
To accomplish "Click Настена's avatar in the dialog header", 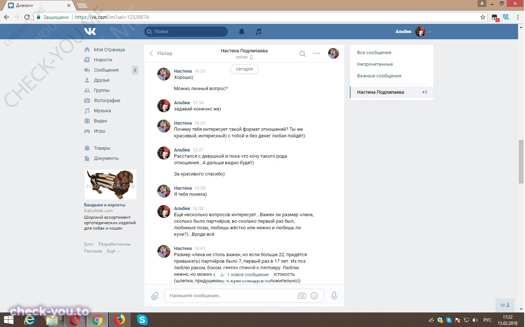I will pyautogui.click(x=333, y=53).
